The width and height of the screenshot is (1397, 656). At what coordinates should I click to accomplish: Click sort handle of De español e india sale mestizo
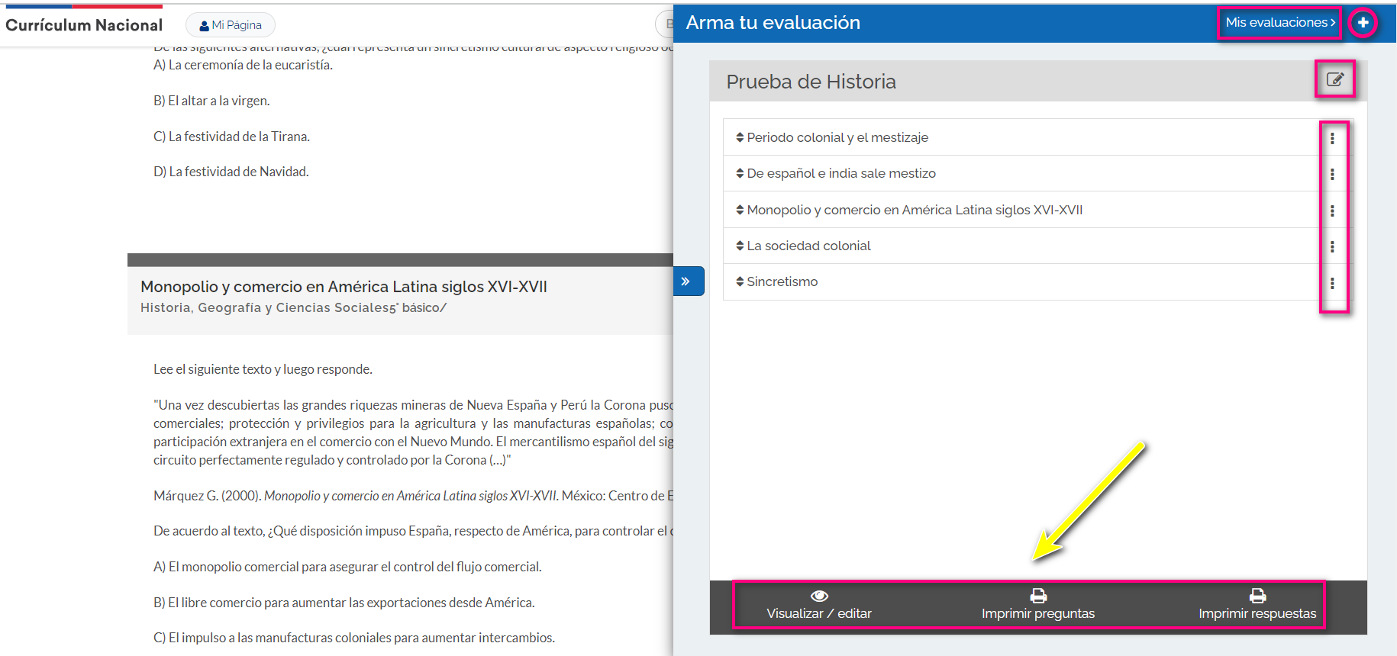coord(740,173)
